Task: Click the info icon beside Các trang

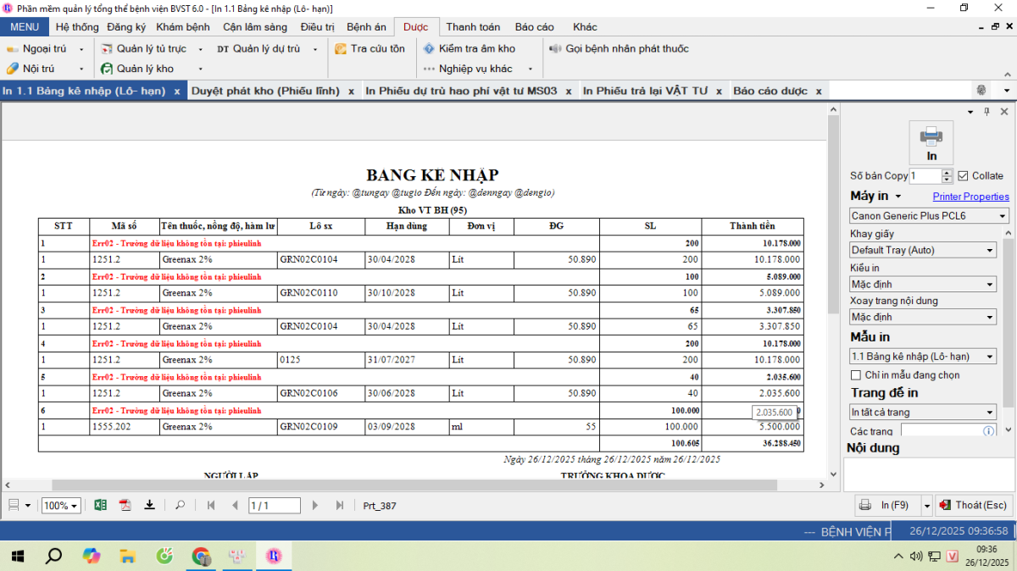Action: [987, 431]
